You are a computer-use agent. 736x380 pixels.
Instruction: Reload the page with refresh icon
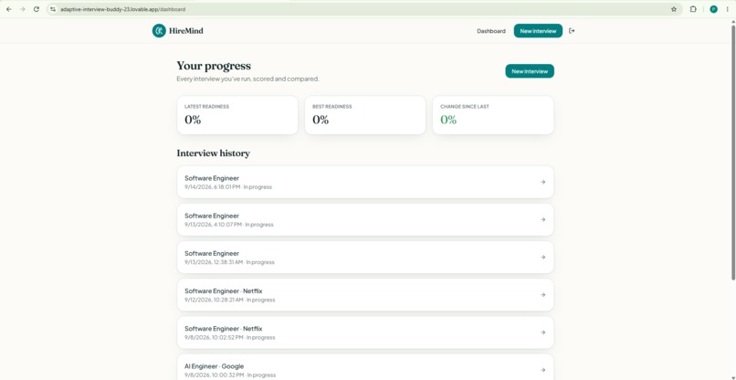[x=37, y=9]
